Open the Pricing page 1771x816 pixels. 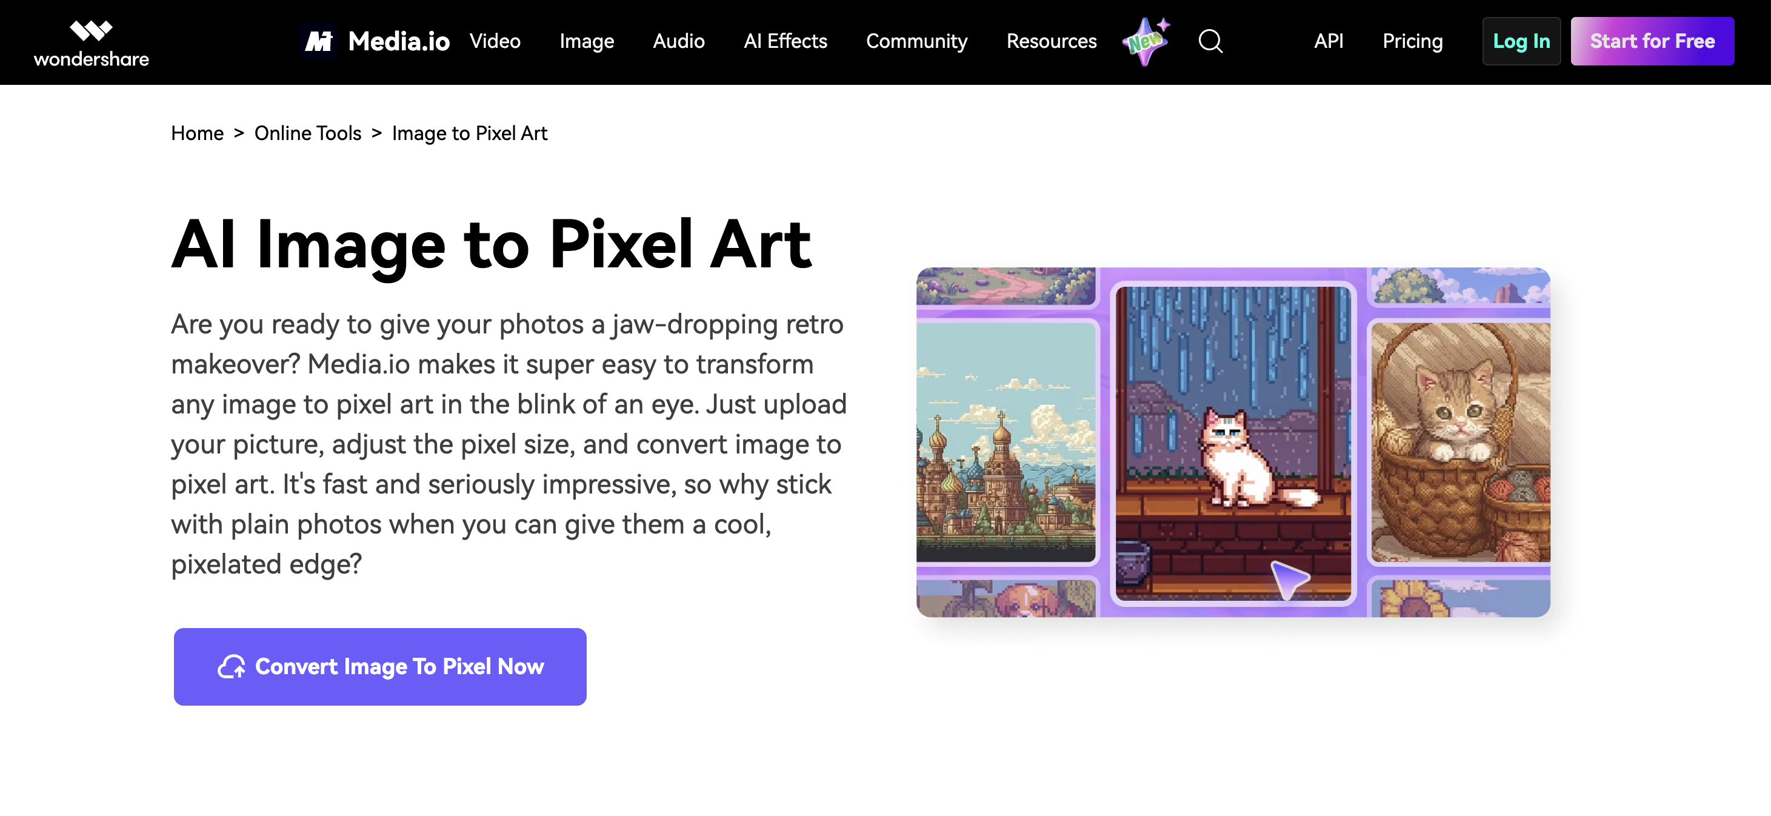click(1412, 41)
